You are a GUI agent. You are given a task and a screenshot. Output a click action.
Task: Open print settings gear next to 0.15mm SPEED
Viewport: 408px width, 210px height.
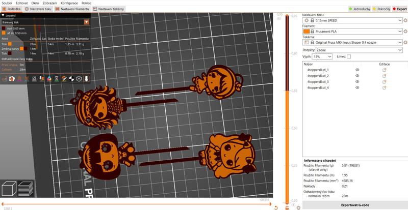[405, 20]
